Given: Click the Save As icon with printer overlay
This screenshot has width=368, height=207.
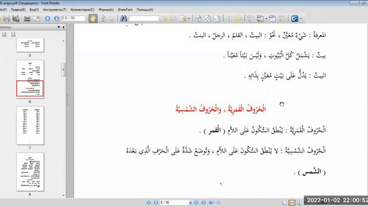Looking at the screenshot, I should pyautogui.click(x=16, y=18).
